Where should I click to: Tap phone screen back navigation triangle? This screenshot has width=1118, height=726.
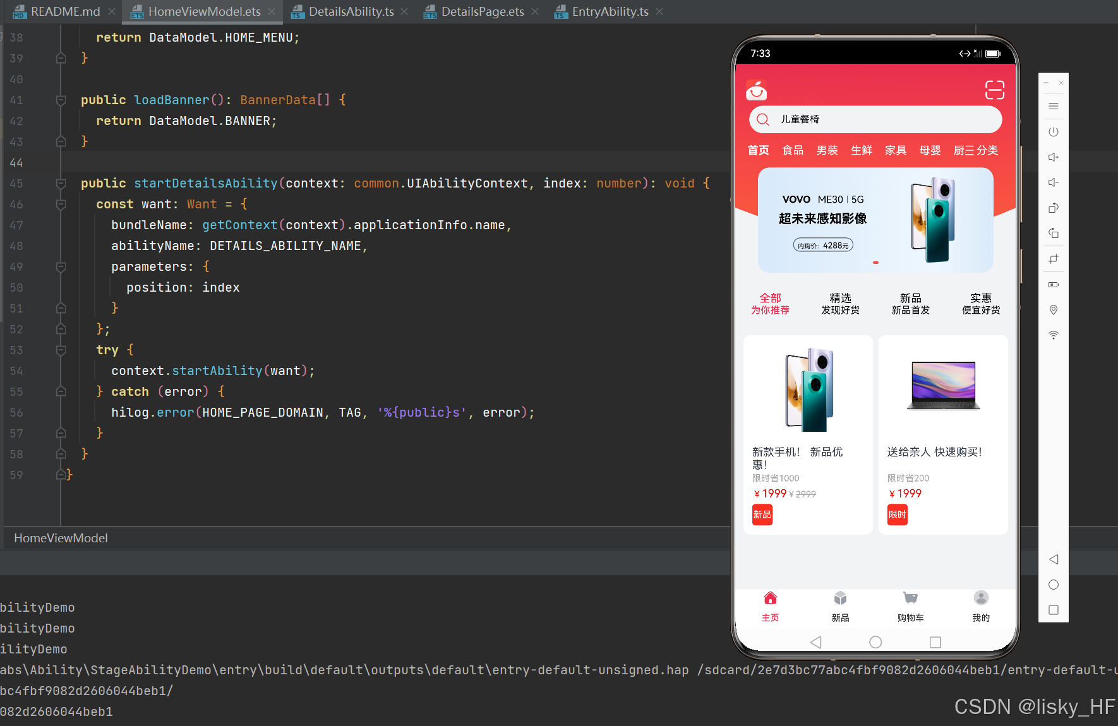815,642
